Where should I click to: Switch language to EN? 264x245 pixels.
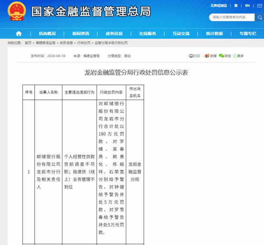(x=247, y=6)
